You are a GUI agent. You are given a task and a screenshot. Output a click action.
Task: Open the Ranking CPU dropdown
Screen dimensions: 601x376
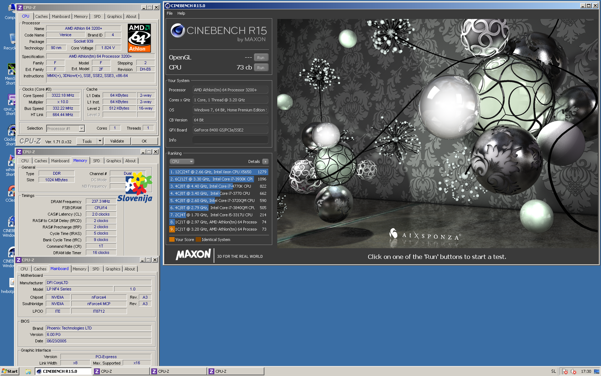tap(182, 162)
